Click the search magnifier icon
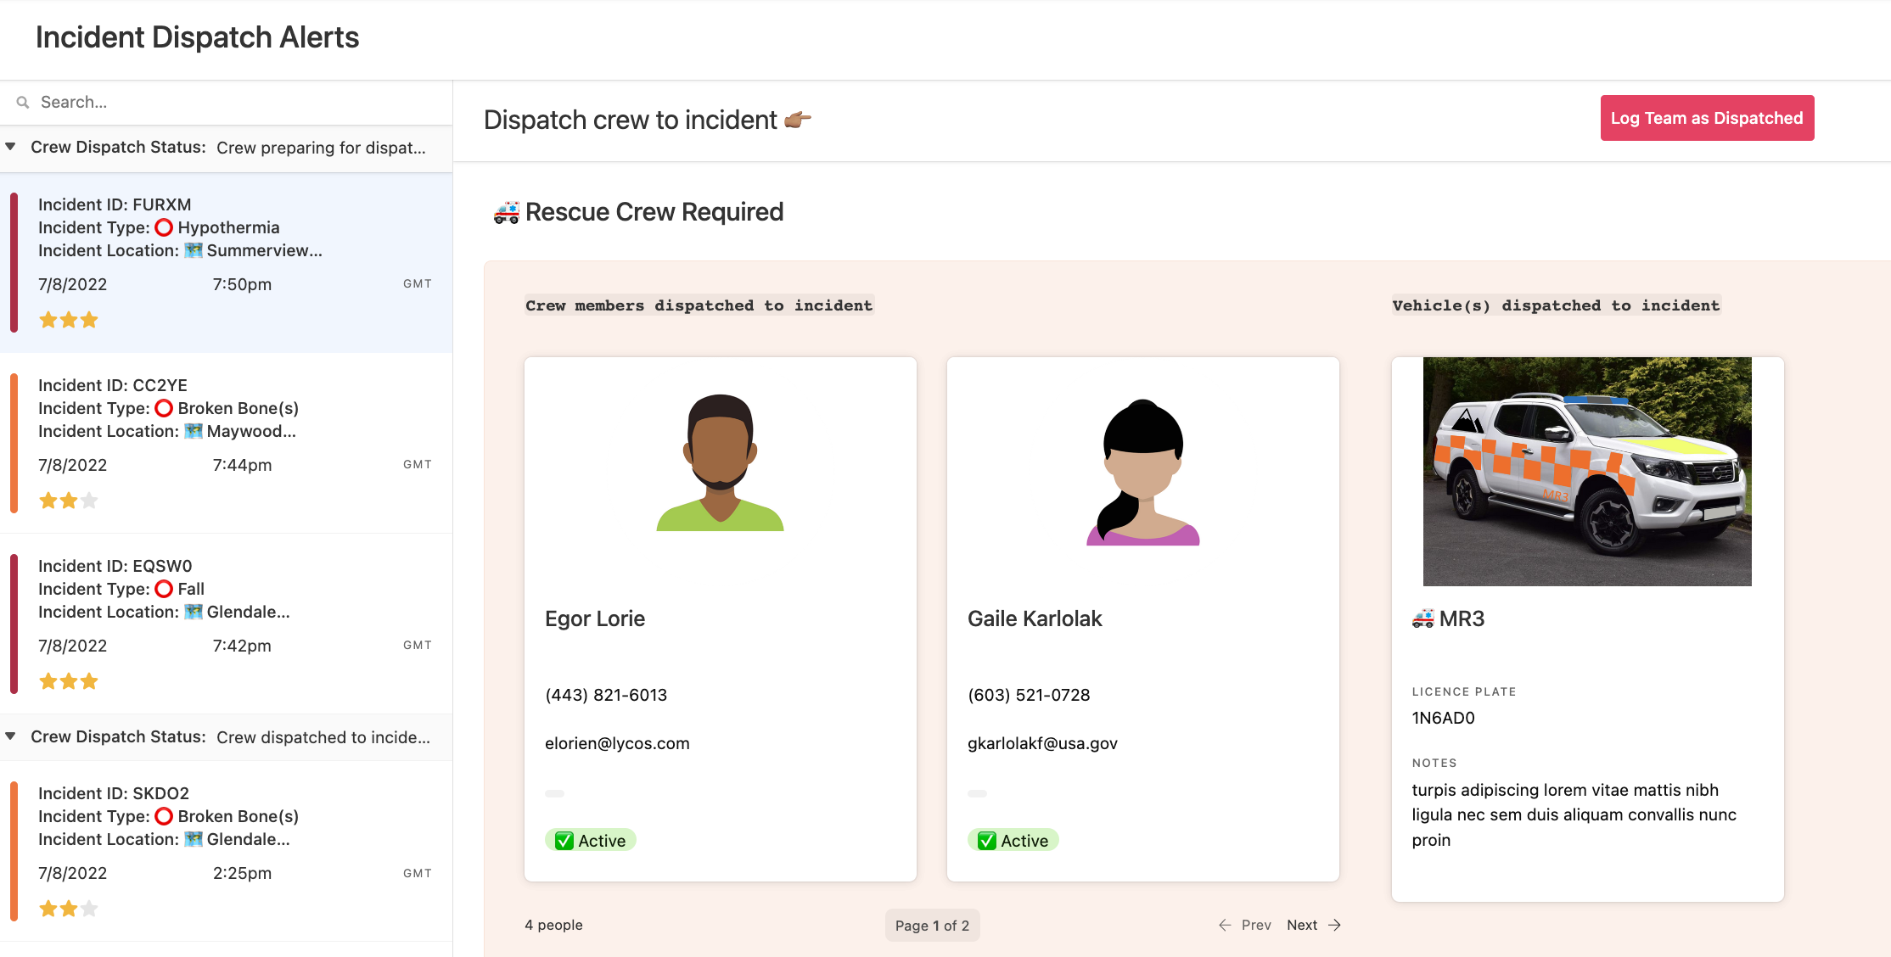The height and width of the screenshot is (957, 1891). [x=23, y=102]
